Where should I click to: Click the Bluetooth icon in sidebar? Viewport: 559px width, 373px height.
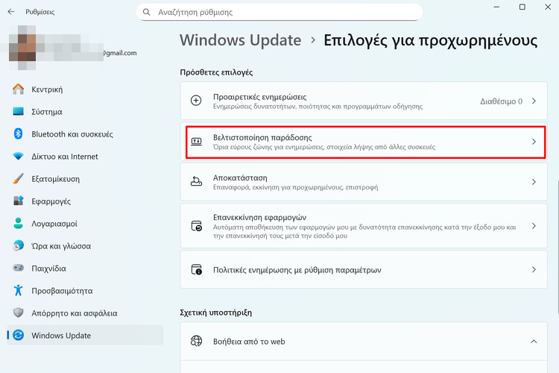(x=19, y=134)
